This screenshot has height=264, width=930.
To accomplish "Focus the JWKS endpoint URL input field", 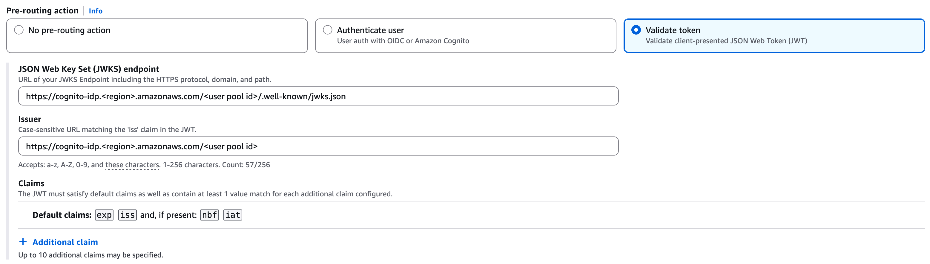I will coord(318,96).
